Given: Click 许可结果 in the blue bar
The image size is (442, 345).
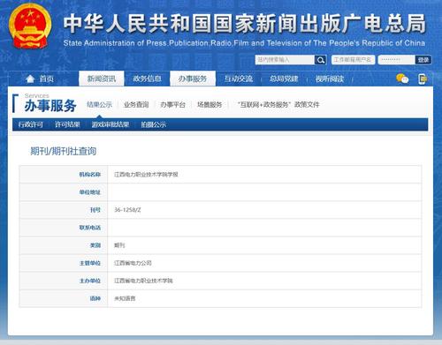Looking at the screenshot, I should click(x=67, y=124).
